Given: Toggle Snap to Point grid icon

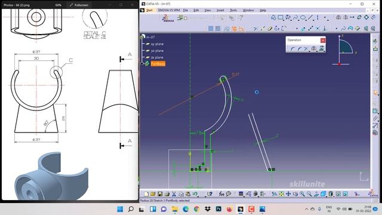Looking at the screenshot, I should click(218, 29).
